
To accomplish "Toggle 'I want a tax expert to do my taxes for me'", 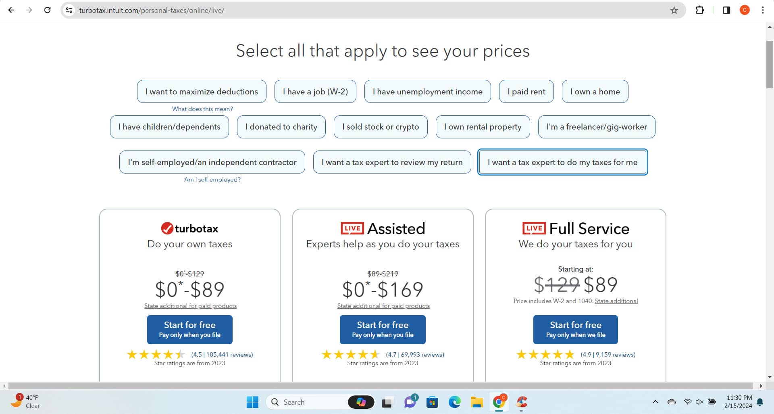I will point(563,162).
